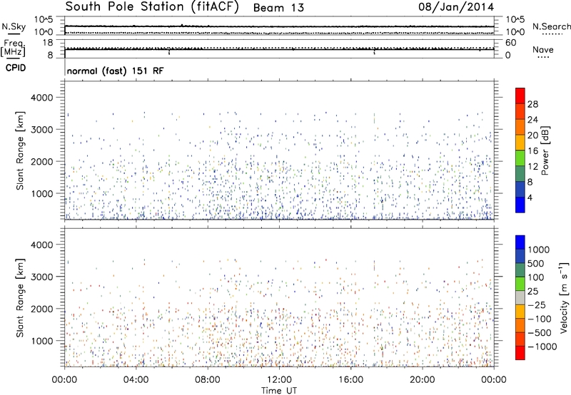Viewport: 571px width, 395px height.
Task: Click '2000' on the velocity panel range axis
Action: tap(41, 309)
